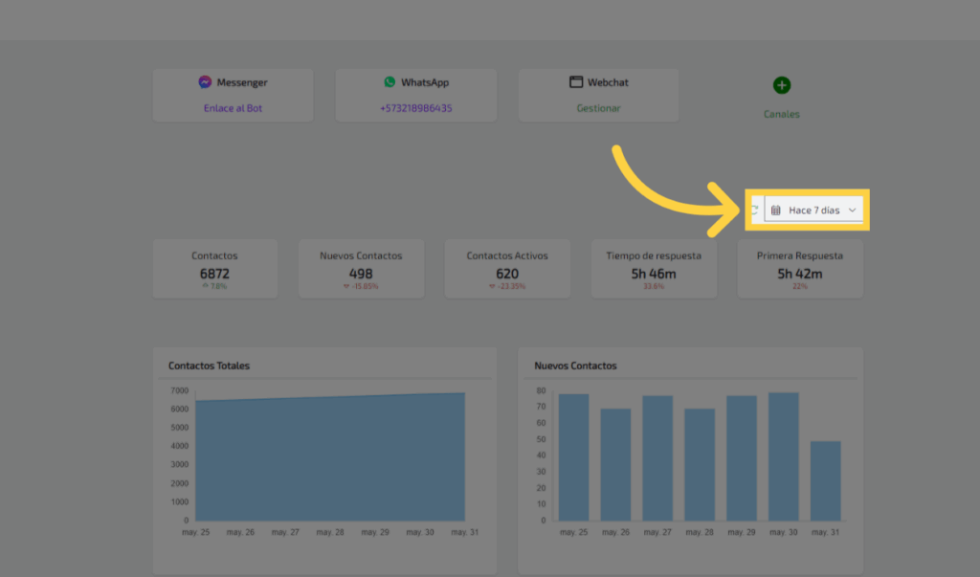Click the may. 30 bar in Nuevos Contactos
Image resolution: width=980 pixels, height=577 pixels.
[783, 457]
